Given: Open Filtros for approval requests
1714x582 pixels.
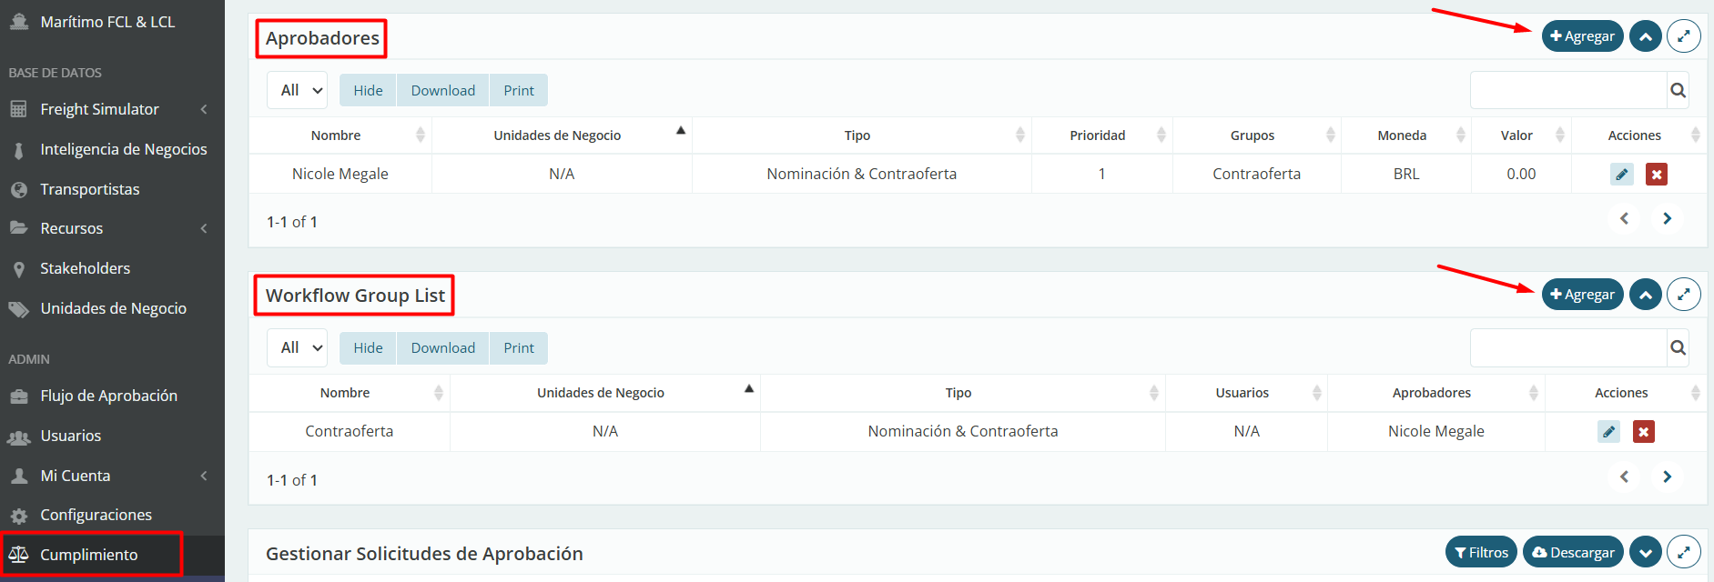Looking at the screenshot, I should point(1480,552).
